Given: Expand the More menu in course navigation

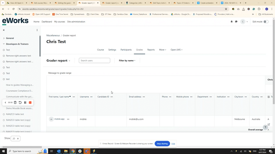Looking at the screenshot, I should [163, 50].
